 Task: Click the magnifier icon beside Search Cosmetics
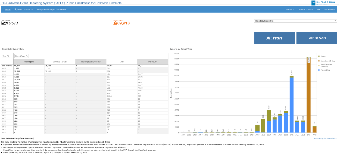(x=15, y=9)
